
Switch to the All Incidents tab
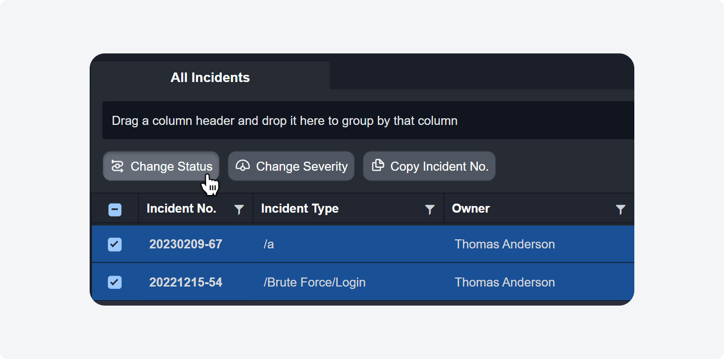(x=210, y=77)
